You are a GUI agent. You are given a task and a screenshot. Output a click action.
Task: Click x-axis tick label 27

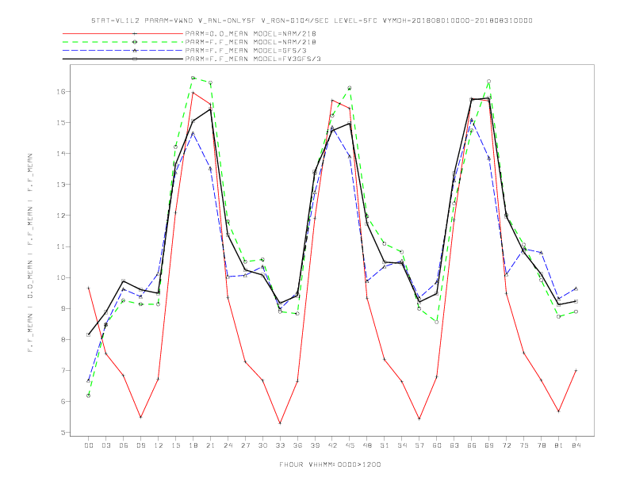pyautogui.click(x=245, y=445)
